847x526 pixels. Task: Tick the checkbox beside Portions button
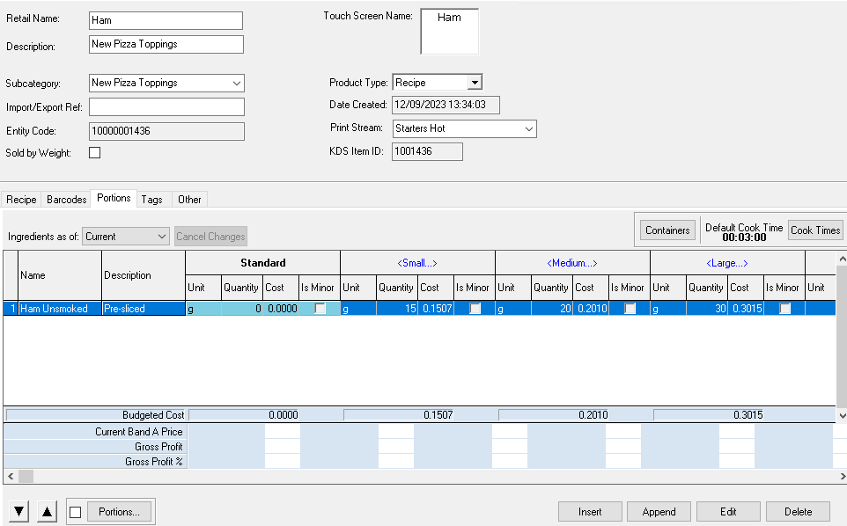pos(76,512)
